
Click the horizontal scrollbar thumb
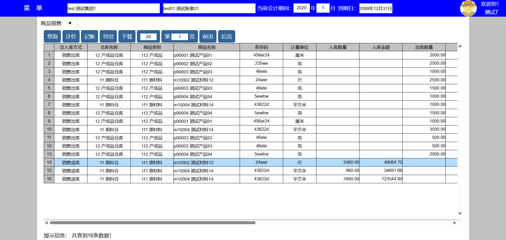pyautogui.click(x=152, y=223)
